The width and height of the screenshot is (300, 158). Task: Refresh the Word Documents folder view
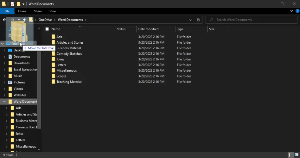198,20
